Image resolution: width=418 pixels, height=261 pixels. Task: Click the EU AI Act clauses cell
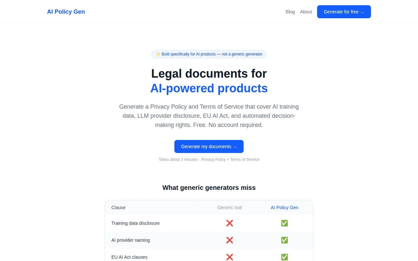point(129,257)
